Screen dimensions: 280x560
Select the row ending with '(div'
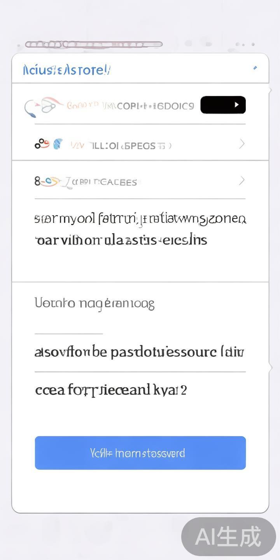[139, 352]
